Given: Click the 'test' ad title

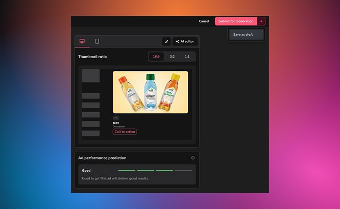Looking at the screenshot, I should click(x=115, y=123).
